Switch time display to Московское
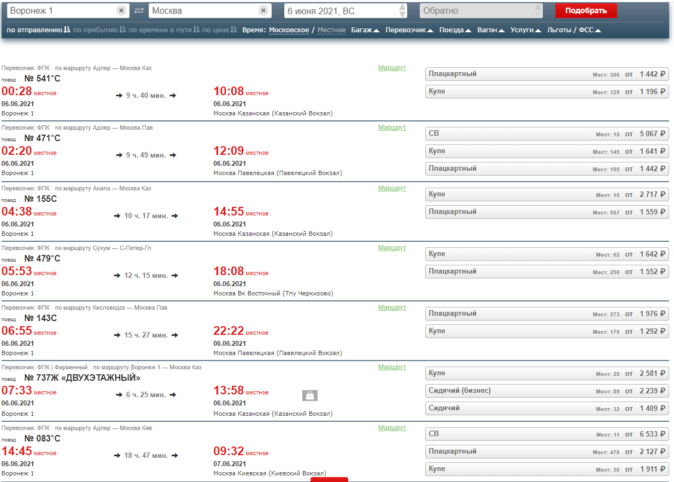This screenshot has width=674, height=482. (x=289, y=30)
